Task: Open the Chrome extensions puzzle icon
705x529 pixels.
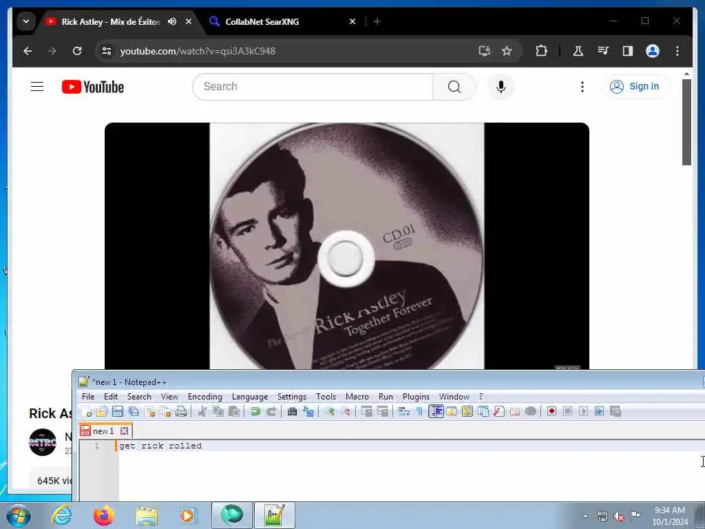Action: click(541, 51)
